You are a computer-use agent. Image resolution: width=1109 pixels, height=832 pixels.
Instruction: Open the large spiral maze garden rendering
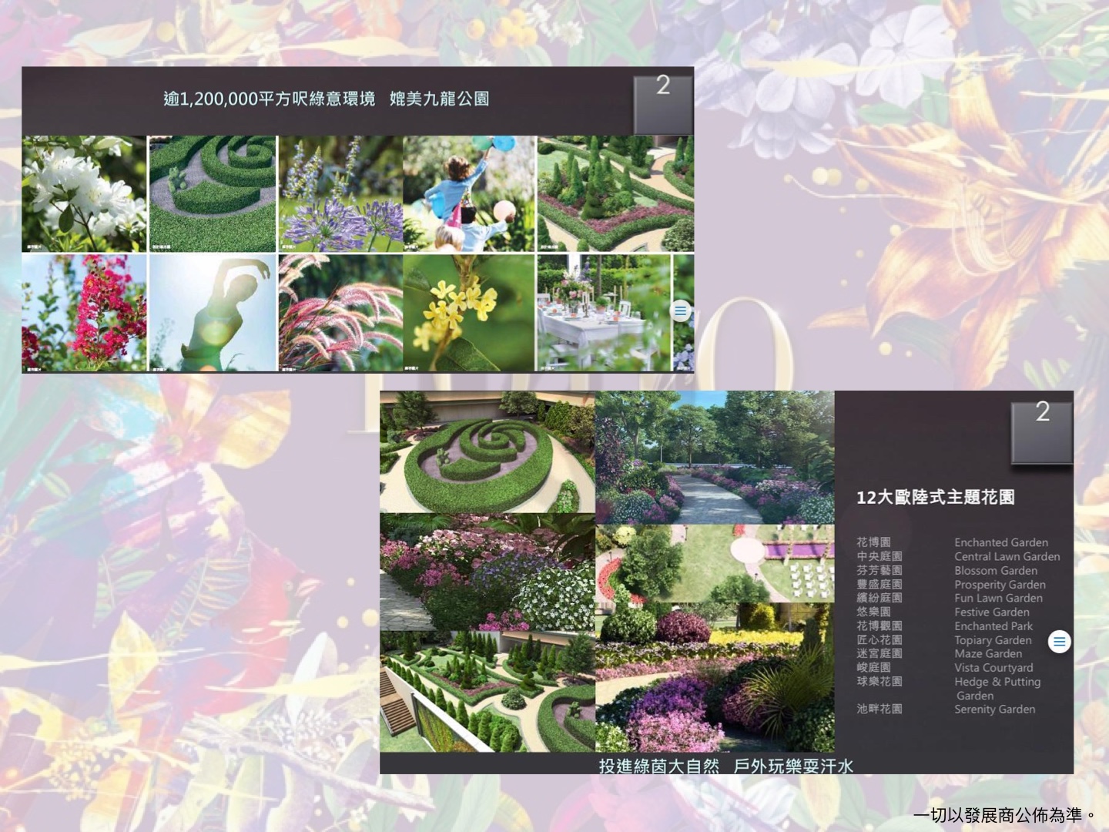(487, 452)
